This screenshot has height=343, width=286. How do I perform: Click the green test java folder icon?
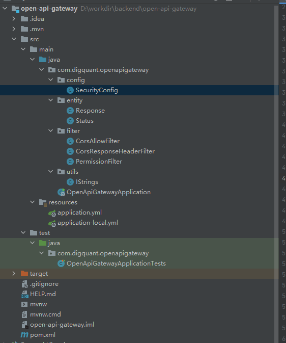coord(43,243)
